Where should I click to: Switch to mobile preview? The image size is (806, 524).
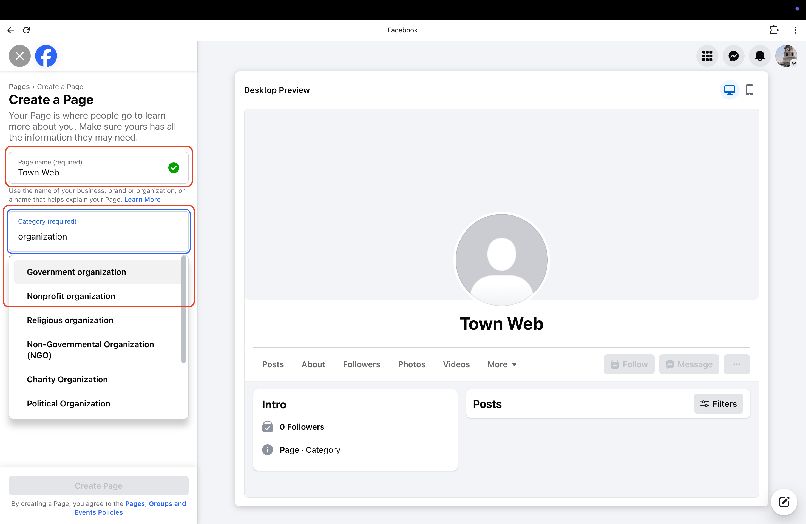pos(750,90)
